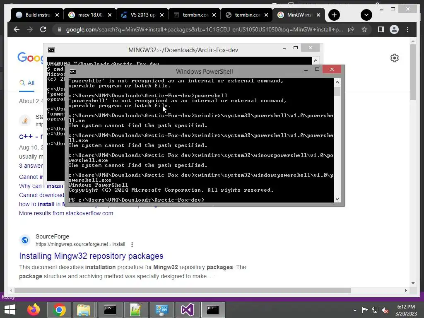Open Chrome side panel icon

point(381,29)
